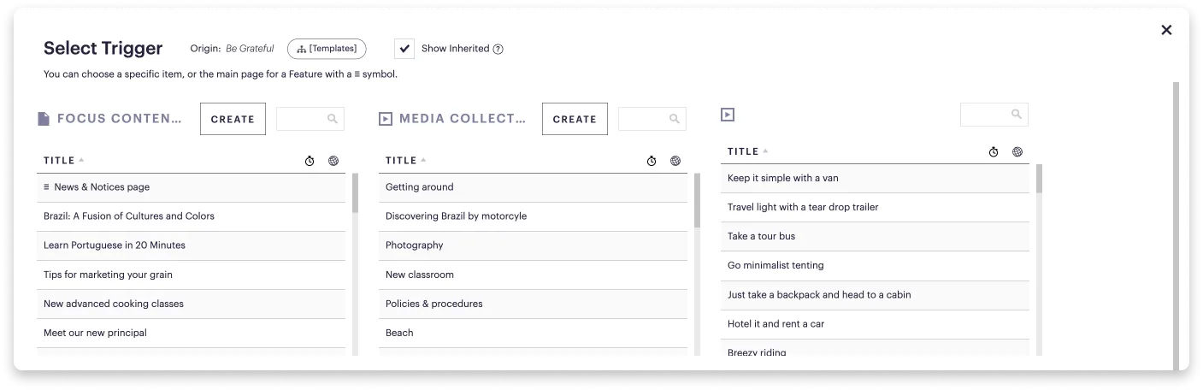Select the News & Notices page row
Image resolution: width=1203 pixels, height=390 pixels.
pos(191,187)
